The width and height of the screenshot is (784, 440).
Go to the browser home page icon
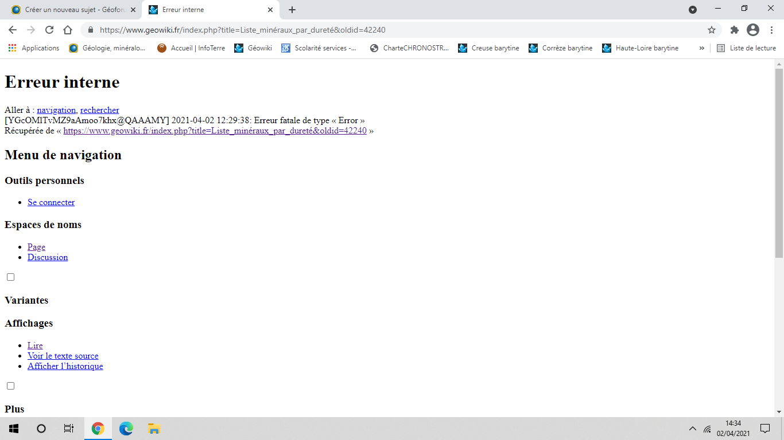pyautogui.click(x=68, y=30)
